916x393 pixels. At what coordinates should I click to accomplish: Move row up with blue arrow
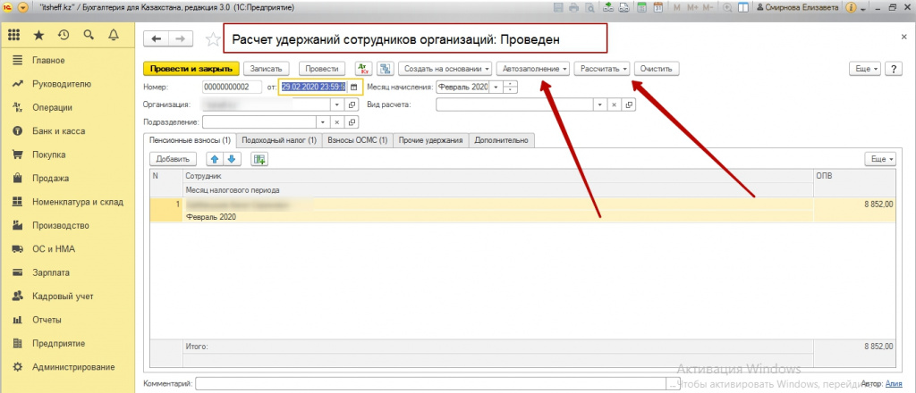[215, 159]
